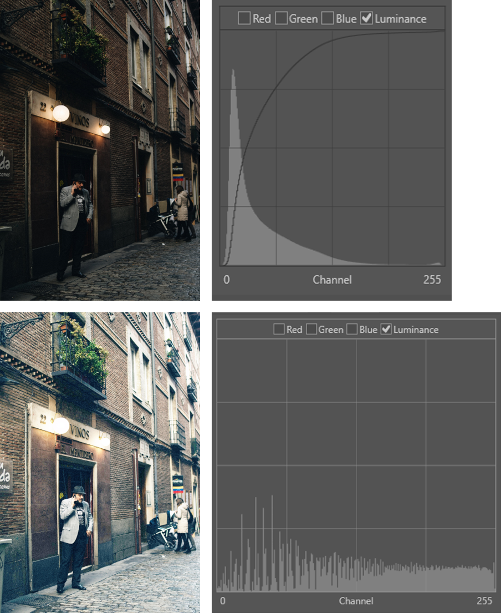Disable Luminance on the spiky equalized histogram

tap(386, 330)
